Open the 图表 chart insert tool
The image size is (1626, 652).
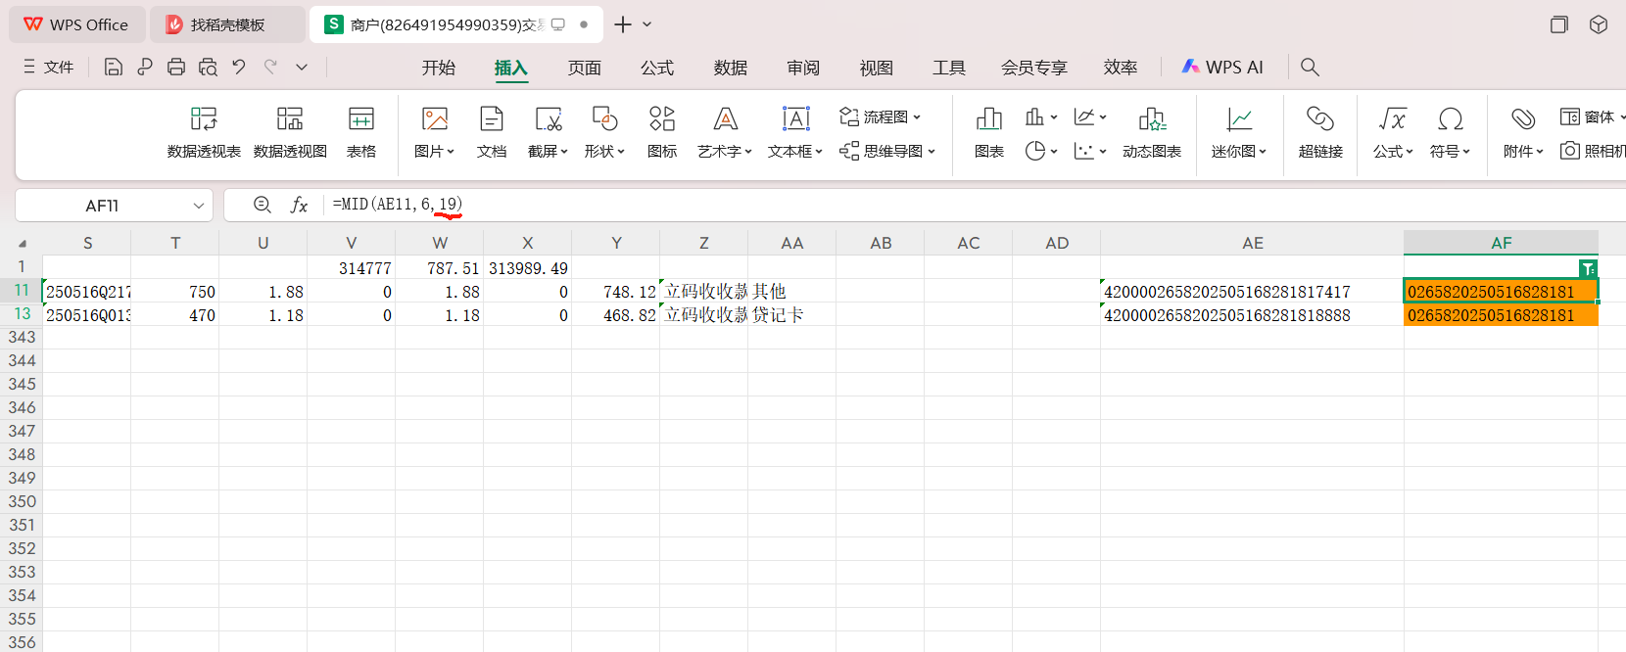(x=988, y=131)
